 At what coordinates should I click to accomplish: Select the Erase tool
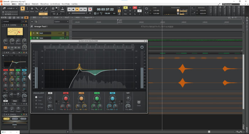(46, 8)
